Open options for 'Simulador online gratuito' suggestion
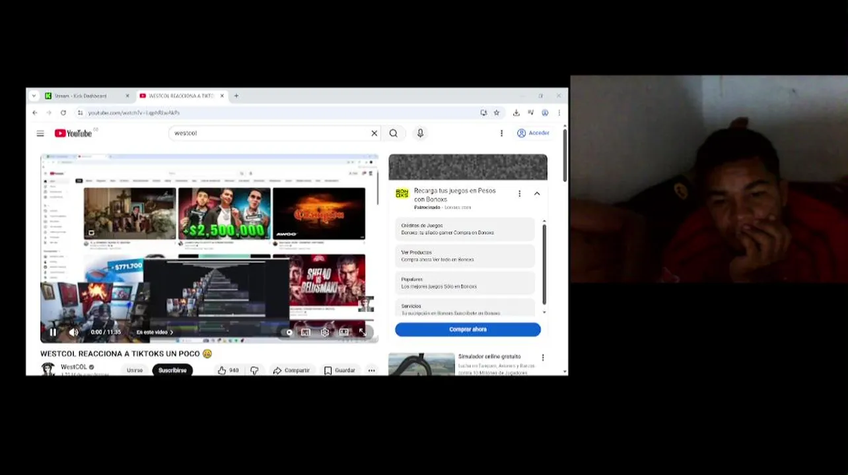 pyautogui.click(x=543, y=358)
